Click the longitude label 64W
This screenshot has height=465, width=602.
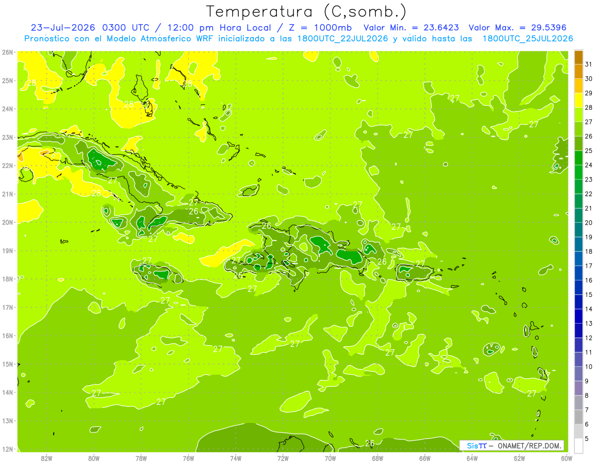(x=472, y=457)
